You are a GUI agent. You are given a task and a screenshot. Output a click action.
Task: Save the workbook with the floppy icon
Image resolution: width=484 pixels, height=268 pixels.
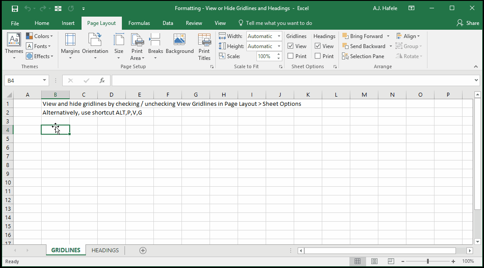(x=14, y=9)
